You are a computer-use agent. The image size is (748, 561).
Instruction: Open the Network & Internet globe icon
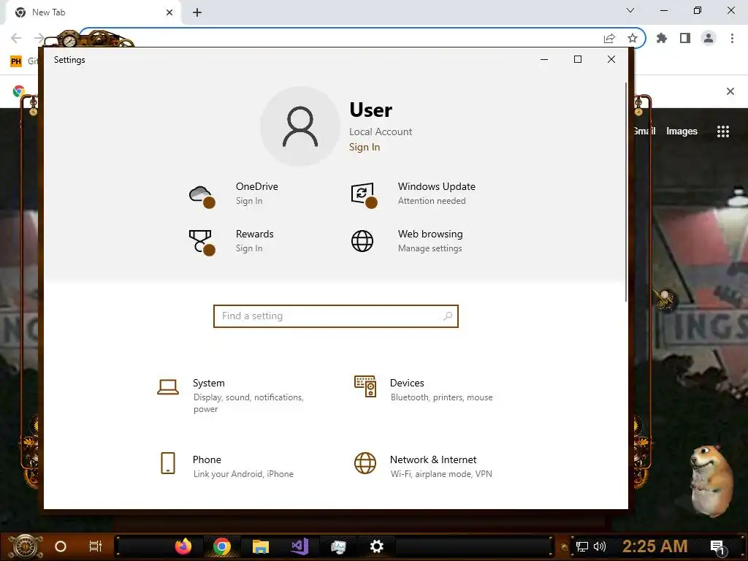(x=365, y=463)
